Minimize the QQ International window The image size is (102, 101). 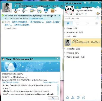point(94,3)
